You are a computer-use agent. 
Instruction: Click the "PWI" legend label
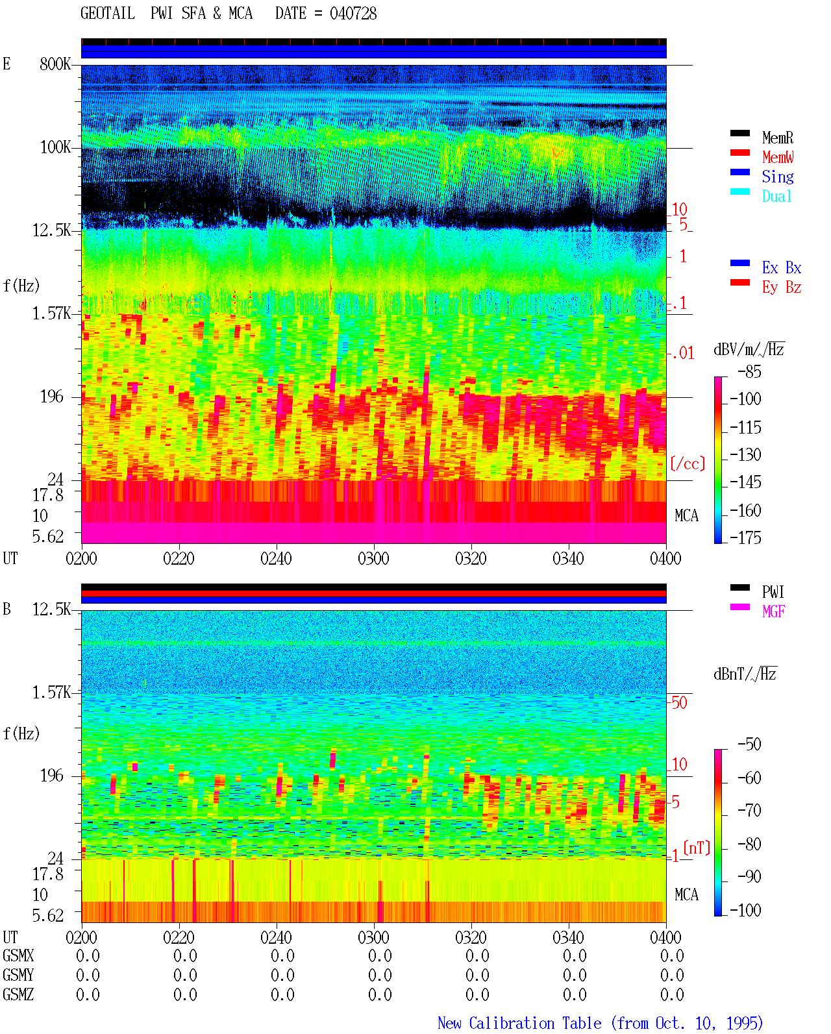pos(773,592)
